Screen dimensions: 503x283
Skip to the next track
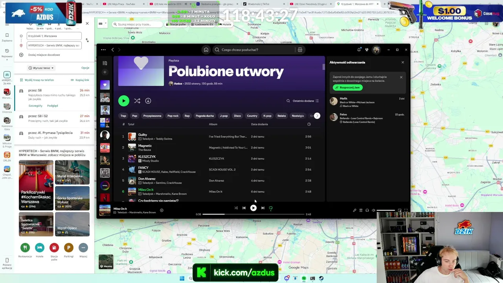pos(263,208)
